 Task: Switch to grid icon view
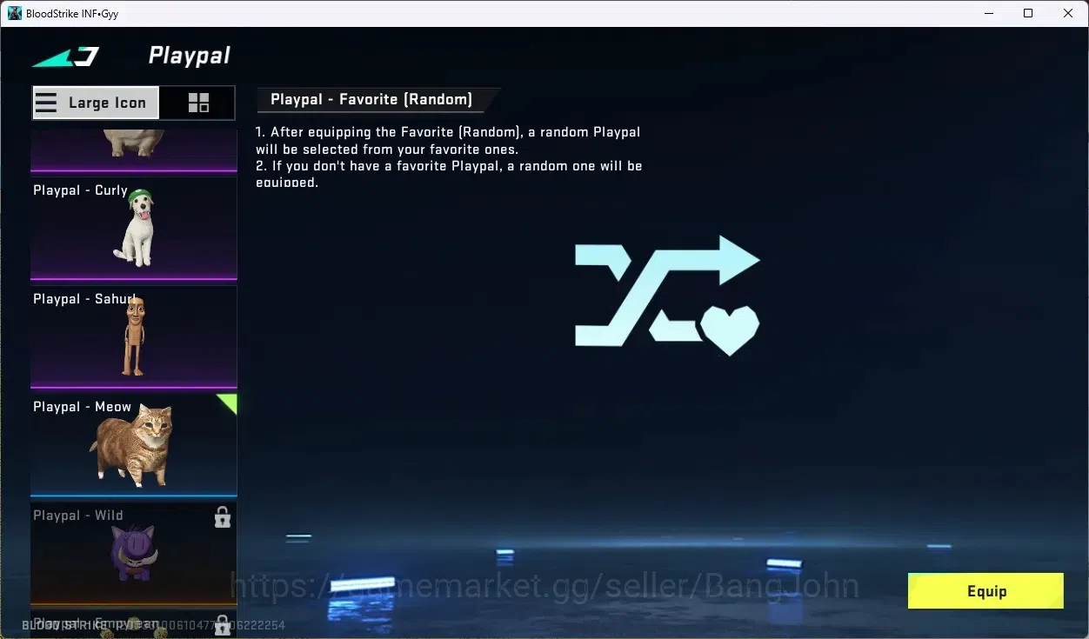click(198, 103)
